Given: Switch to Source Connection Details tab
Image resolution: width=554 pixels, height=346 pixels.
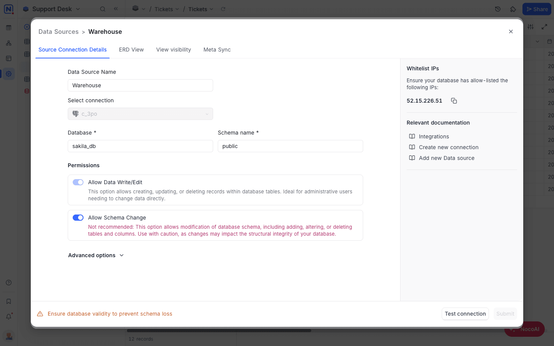Looking at the screenshot, I should point(72,50).
